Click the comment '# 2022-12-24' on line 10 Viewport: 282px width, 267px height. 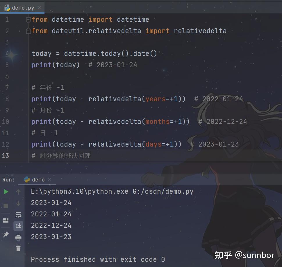tap(222, 122)
